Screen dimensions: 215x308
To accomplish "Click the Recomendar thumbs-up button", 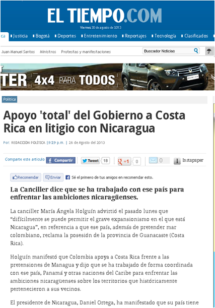I will 26,177.
